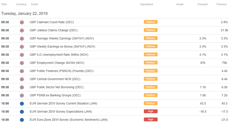Click Medium badge for GBP Jobless Claims Change
This screenshot has height=123, width=229.
tap(151, 30)
